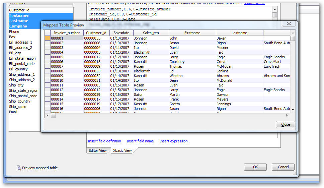Viewport: 324px width, 188px height.
Task: Select Ship_address_1 in the field list
Action: click(25, 75)
